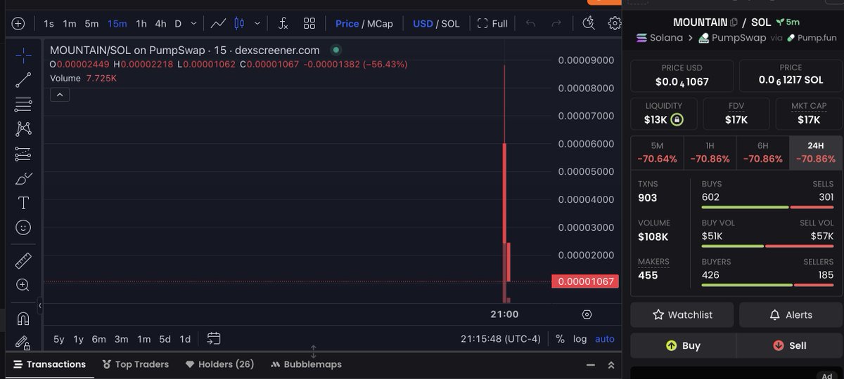The width and height of the screenshot is (844, 379).
Task: Set chart range to 1d
Action: pyautogui.click(x=185, y=339)
